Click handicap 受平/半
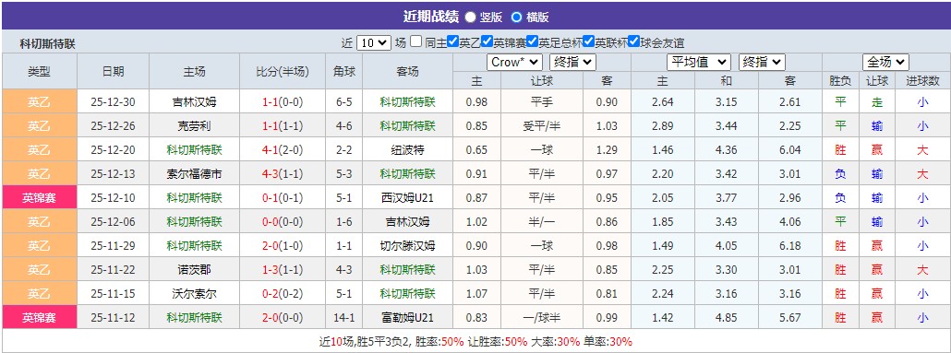 pos(542,126)
